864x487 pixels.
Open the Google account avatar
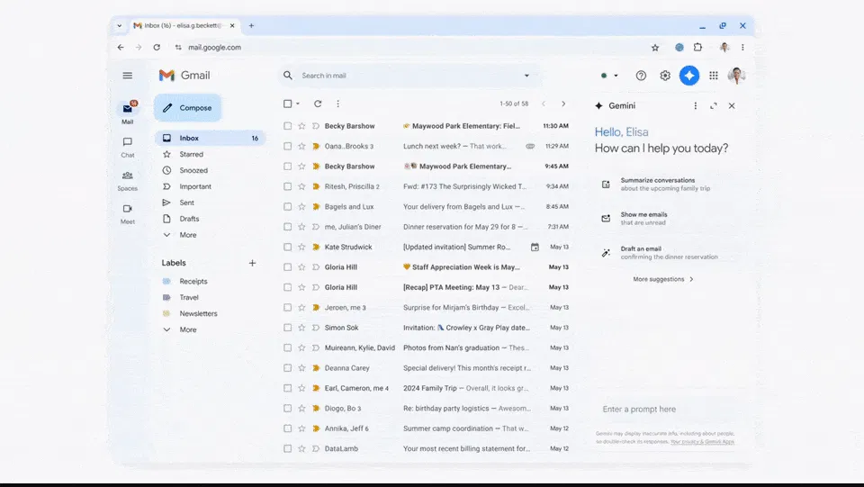[736, 76]
